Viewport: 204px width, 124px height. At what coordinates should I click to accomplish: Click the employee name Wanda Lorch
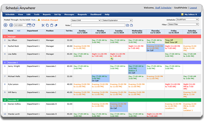click(14, 114)
